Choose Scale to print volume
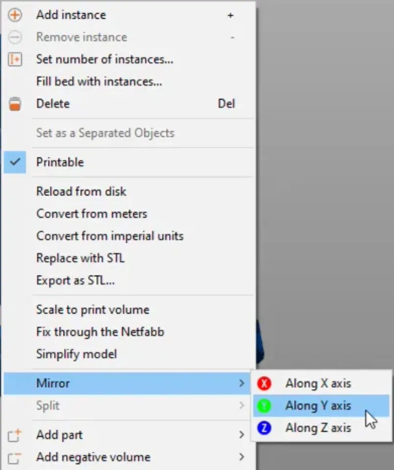This screenshot has height=470, width=394. pos(93,310)
